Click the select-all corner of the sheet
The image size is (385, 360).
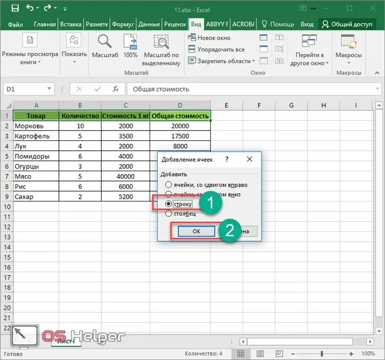click(x=8, y=106)
